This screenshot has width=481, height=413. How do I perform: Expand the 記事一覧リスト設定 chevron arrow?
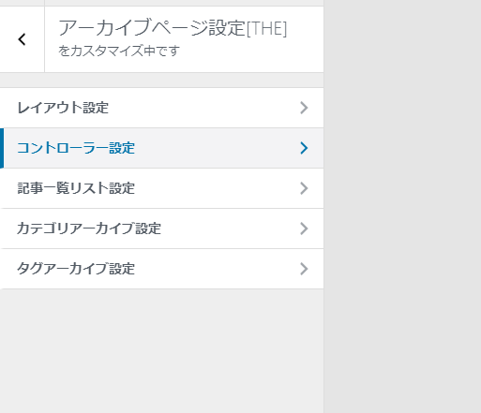click(304, 188)
